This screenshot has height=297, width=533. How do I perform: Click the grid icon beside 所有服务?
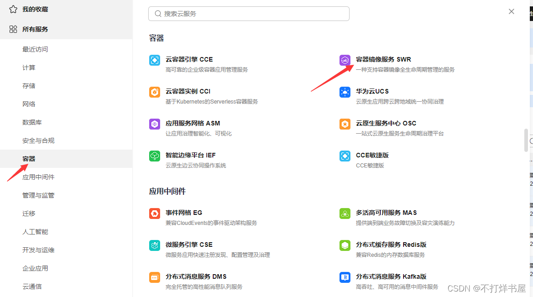(13, 29)
